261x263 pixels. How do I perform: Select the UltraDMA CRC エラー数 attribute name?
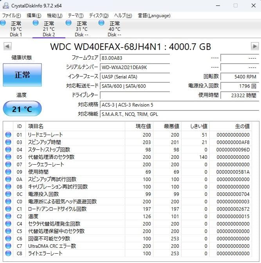52,246
